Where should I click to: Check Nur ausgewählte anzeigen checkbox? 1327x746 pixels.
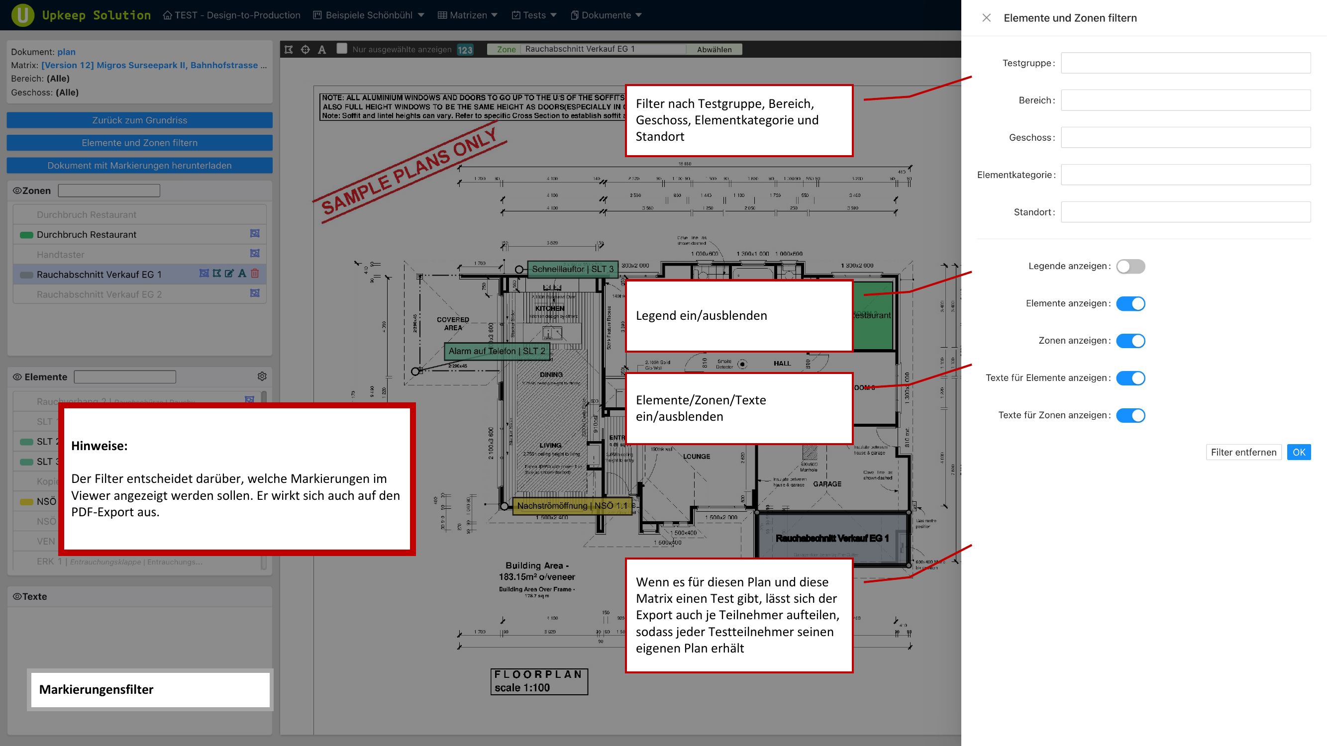[341, 49]
